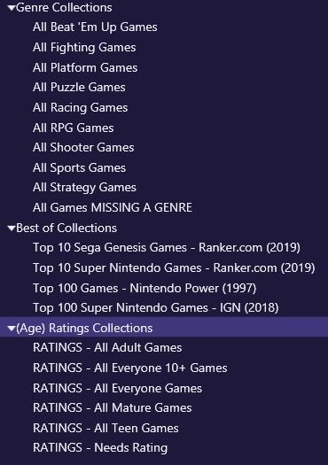Image resolution: width=328 pixels, height=465 pixels.
Task: Select All Puzzle Games collection
Action: click(79, 88)
